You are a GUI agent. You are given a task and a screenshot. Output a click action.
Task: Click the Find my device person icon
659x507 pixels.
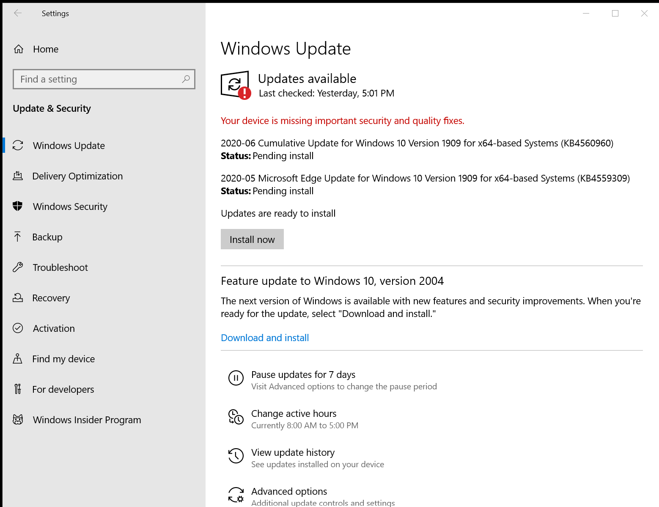18,358
